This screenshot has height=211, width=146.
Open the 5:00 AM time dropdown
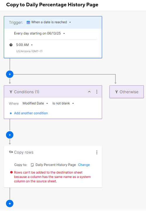[24, 45]
